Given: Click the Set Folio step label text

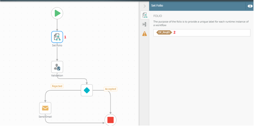Looking at the screenshot, I should (57, 46).
